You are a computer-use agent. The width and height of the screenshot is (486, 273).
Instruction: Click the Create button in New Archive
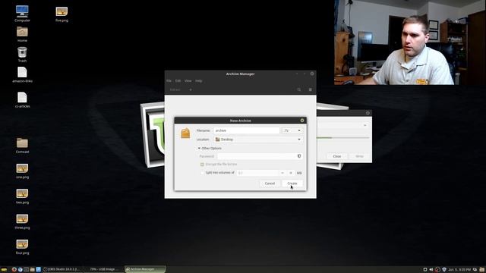[x=292, y=184]
